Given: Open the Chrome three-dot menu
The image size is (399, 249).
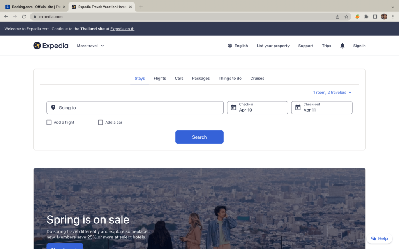Looking at the screenshot, I should [393, 16].
